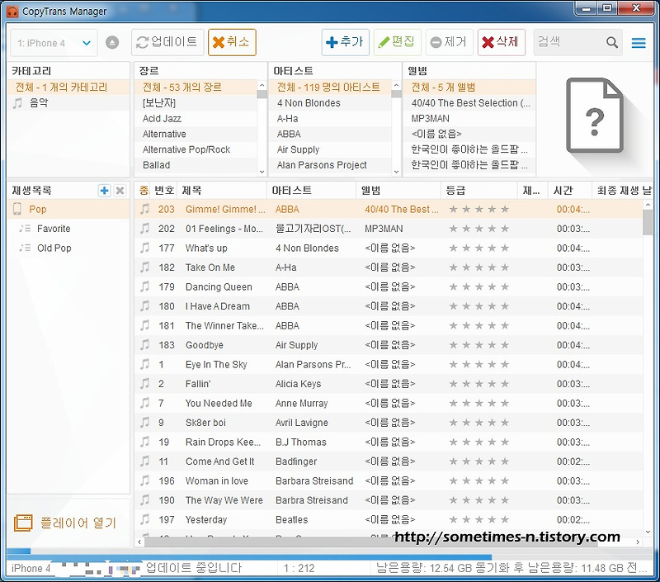
Task: Select track I Have A Dream
Action: (389, 306)
